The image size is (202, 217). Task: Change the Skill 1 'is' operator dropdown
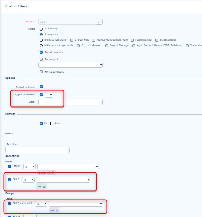click(28, 180)
